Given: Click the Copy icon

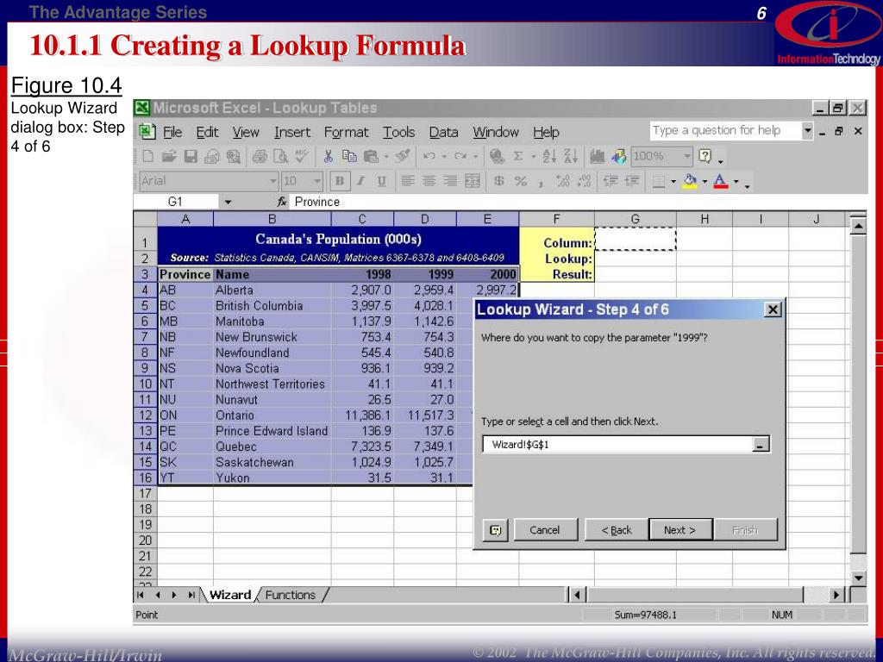Looking at the screenshot, I should coord(349,157).
